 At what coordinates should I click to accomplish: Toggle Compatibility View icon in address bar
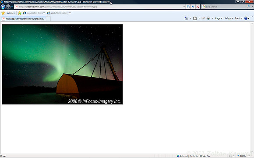tap(188, 7)
